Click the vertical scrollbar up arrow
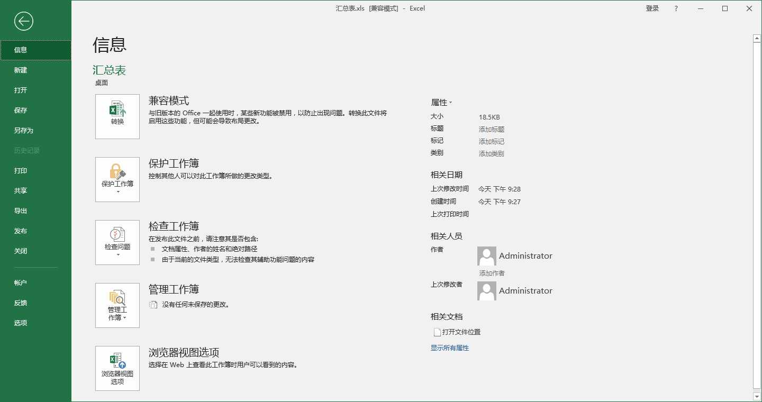This screenshot has height=402, width=762. click(x=757, y=38)
